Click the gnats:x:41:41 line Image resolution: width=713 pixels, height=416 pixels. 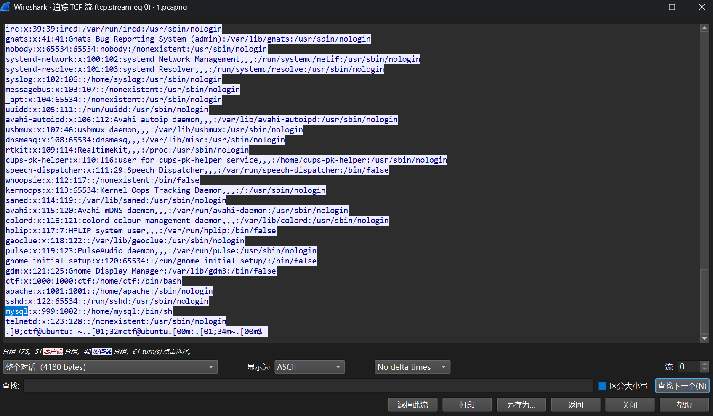coord(188,39)
